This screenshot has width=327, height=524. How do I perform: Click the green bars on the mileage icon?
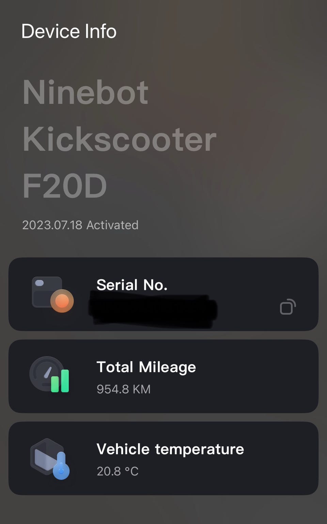click(x=60, y=381)
